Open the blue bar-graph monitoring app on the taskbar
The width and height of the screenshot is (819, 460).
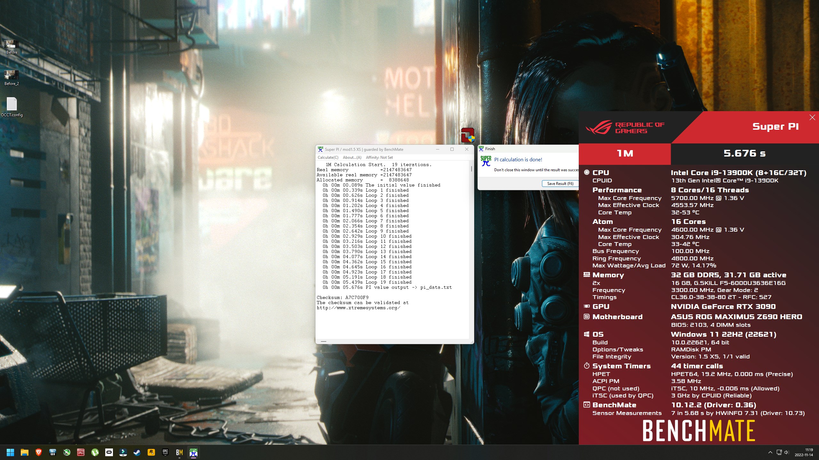[53, 452]
